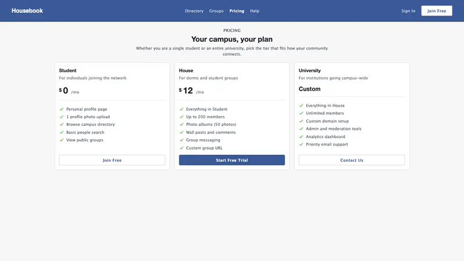464x261 pixels.
Task: Click the header Join Free button
Action: click(437, 10)
